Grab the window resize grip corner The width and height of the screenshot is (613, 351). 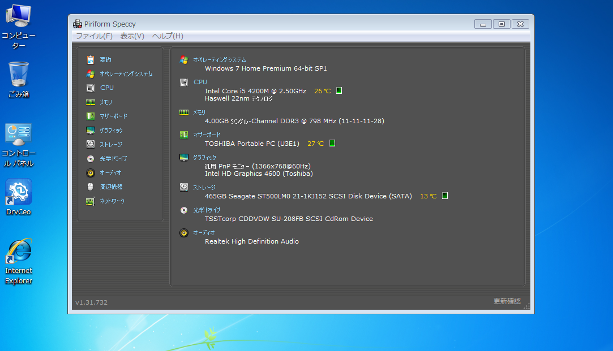526,306
